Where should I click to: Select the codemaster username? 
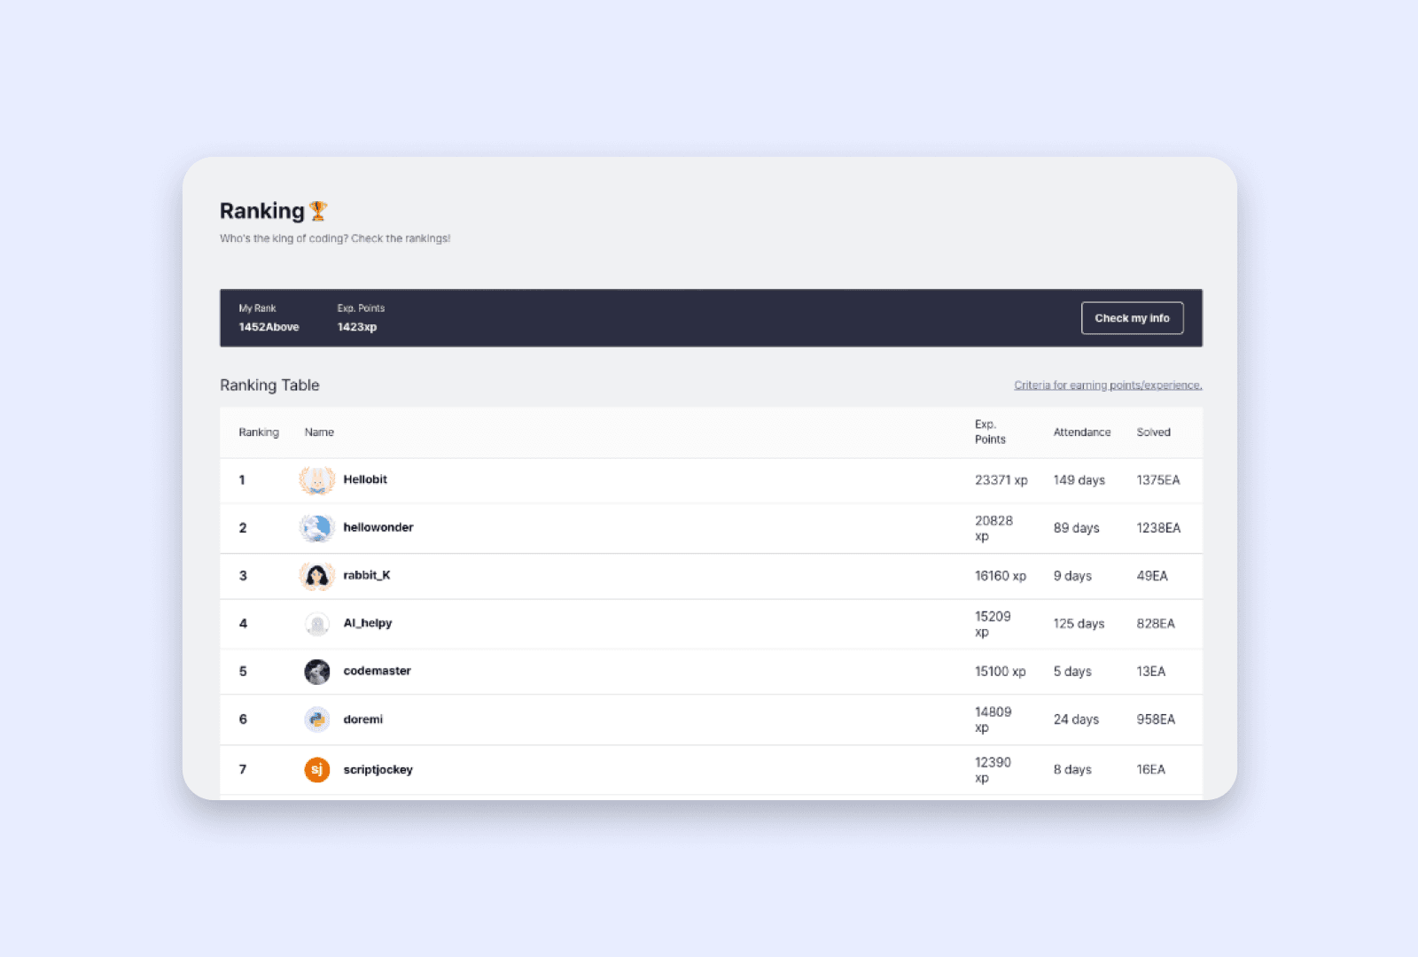pos(377,671)
